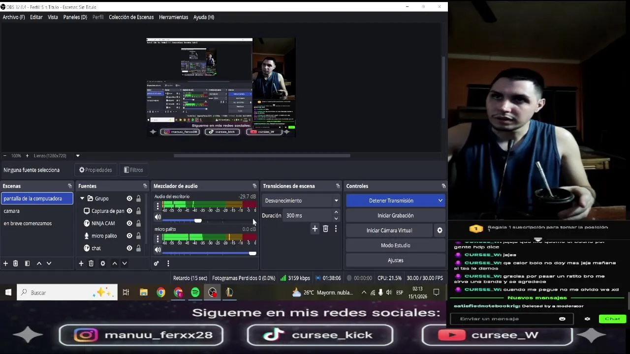
Task: Select the camara scene
Action: coord(37,211)
